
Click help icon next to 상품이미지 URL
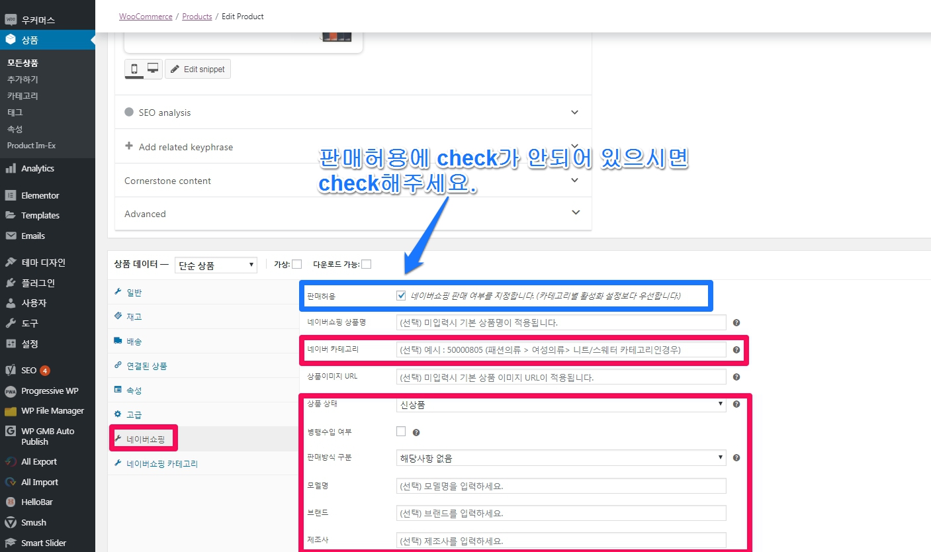pyautogui.click(x=736, y=377)
